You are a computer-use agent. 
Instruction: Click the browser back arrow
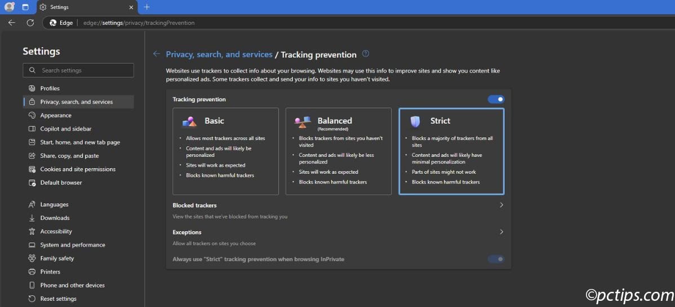click(11, 23)
